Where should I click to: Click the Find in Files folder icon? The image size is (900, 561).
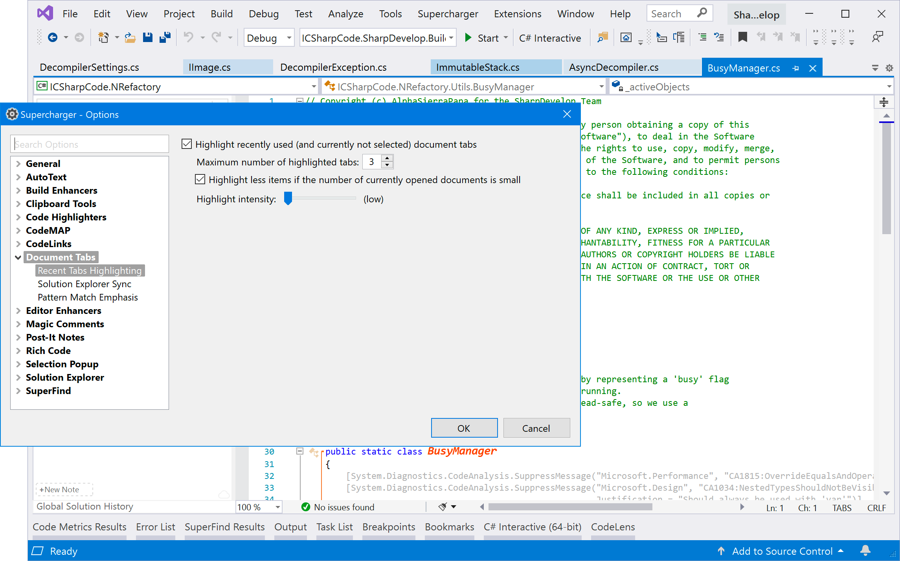pos(602,38)
